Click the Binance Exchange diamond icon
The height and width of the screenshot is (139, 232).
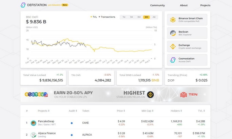pos(173,46)
